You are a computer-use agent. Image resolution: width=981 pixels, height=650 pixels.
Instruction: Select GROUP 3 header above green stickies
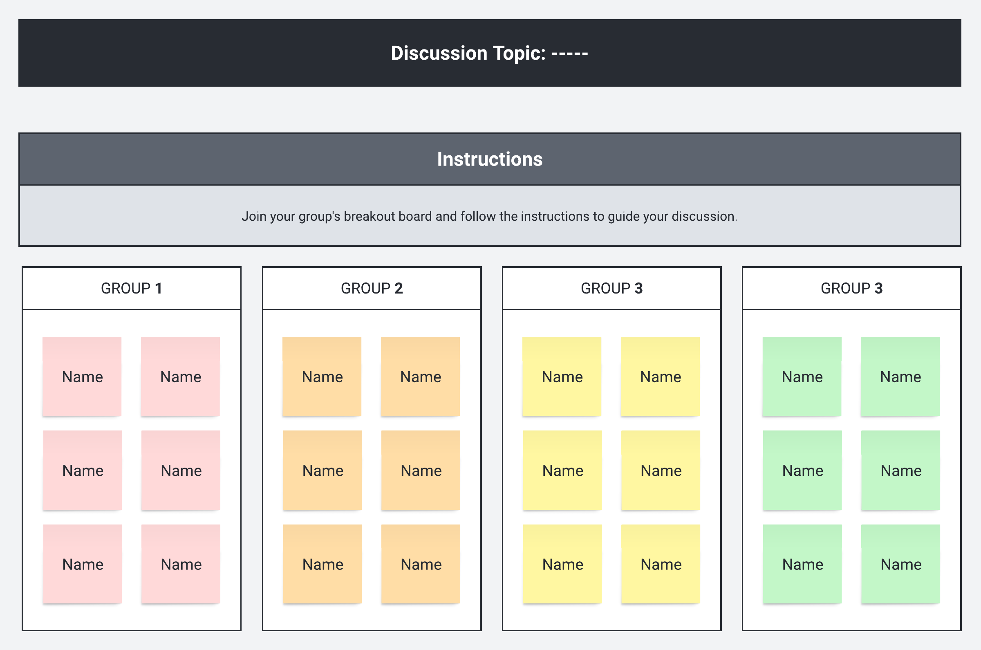pos(851,289)
